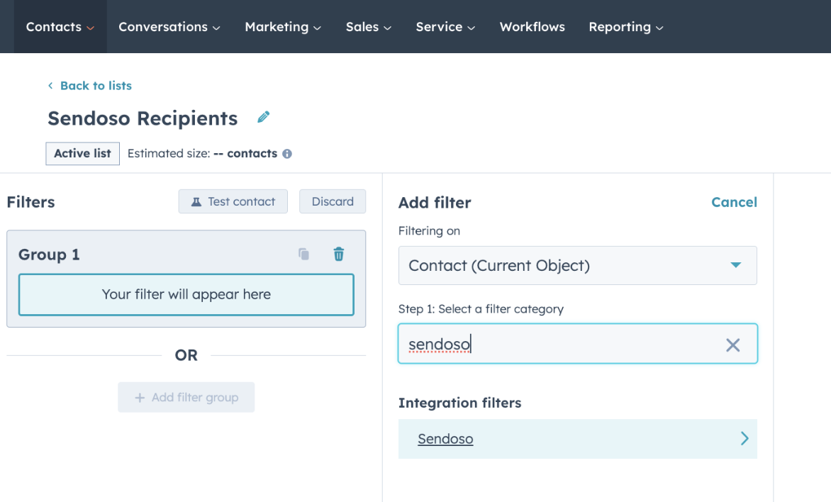The height and width of the screenshot is (502, 831).
Task: Click the plus icon on Add filter group
Action: tap(139, 397)
